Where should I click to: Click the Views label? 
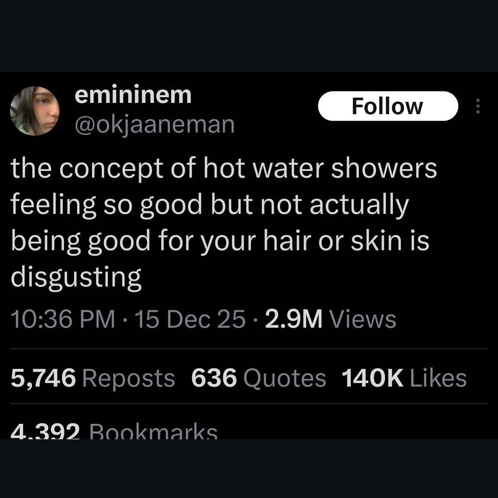[363, 319]
